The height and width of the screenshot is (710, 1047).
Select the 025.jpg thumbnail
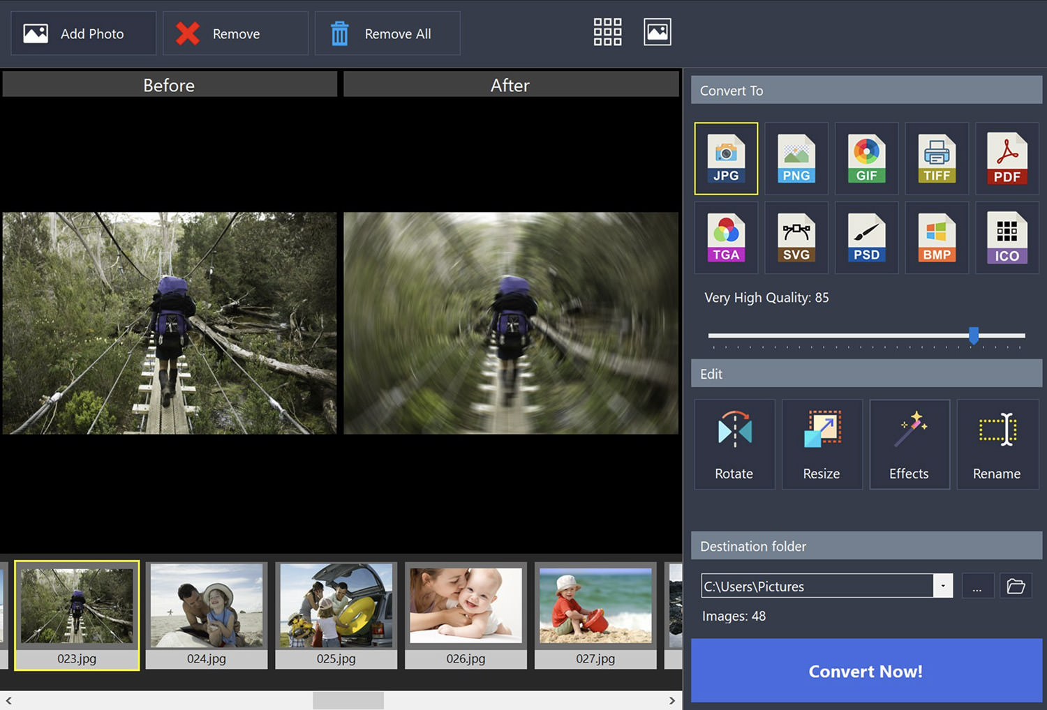pos(336,614)
